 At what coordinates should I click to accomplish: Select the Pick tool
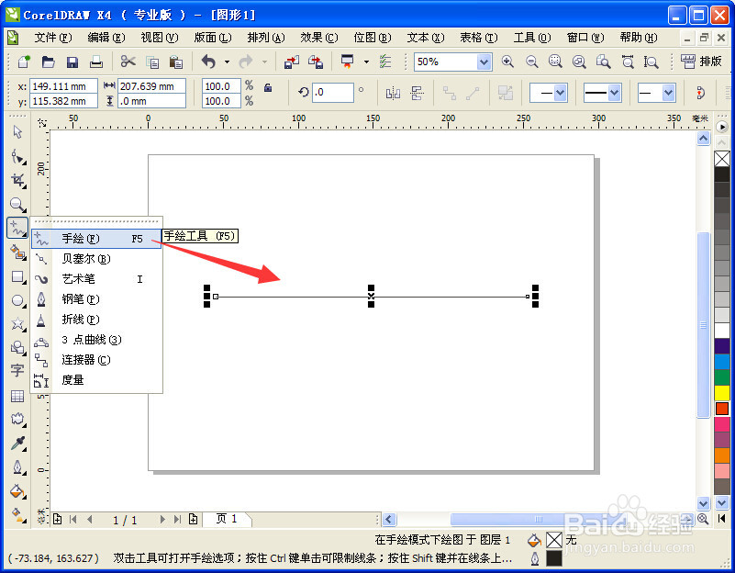pyautogui.click(x=17, y=131)
